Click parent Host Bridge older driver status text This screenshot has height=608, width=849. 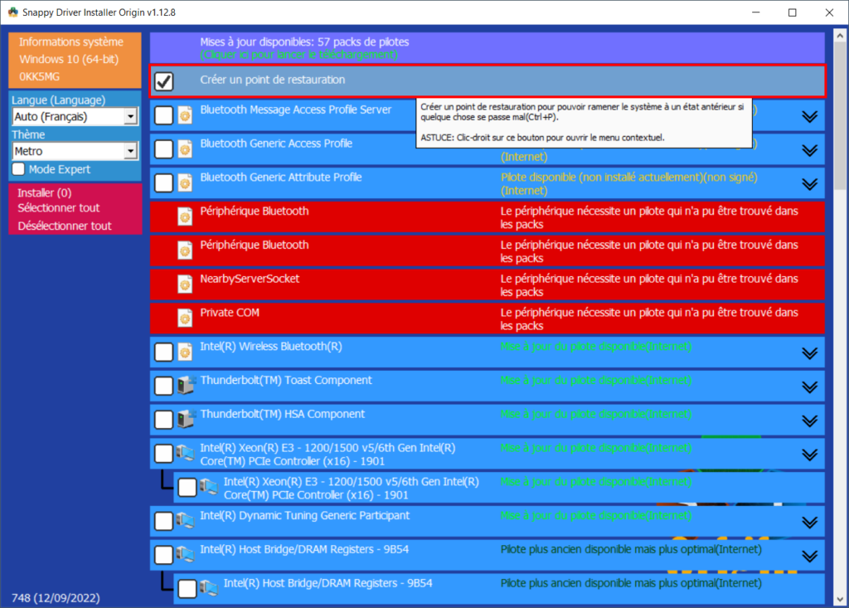coord(631,549)
